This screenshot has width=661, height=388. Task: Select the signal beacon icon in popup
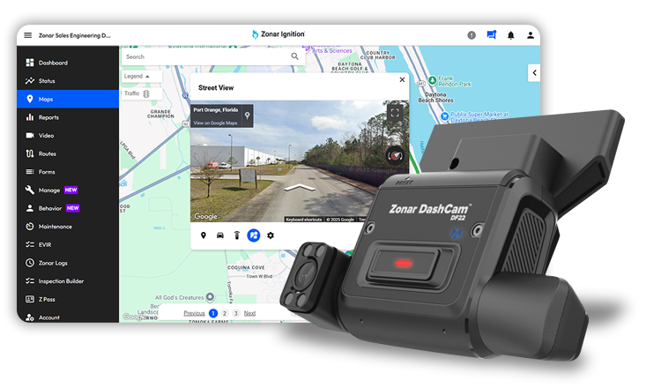237,235
